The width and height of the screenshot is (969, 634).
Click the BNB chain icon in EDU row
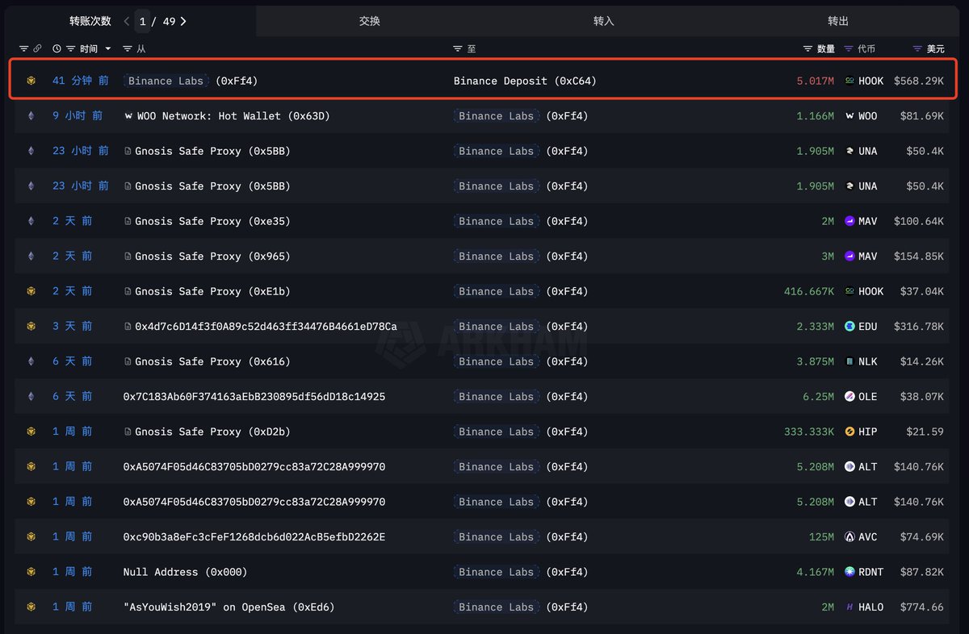[31, 327]
